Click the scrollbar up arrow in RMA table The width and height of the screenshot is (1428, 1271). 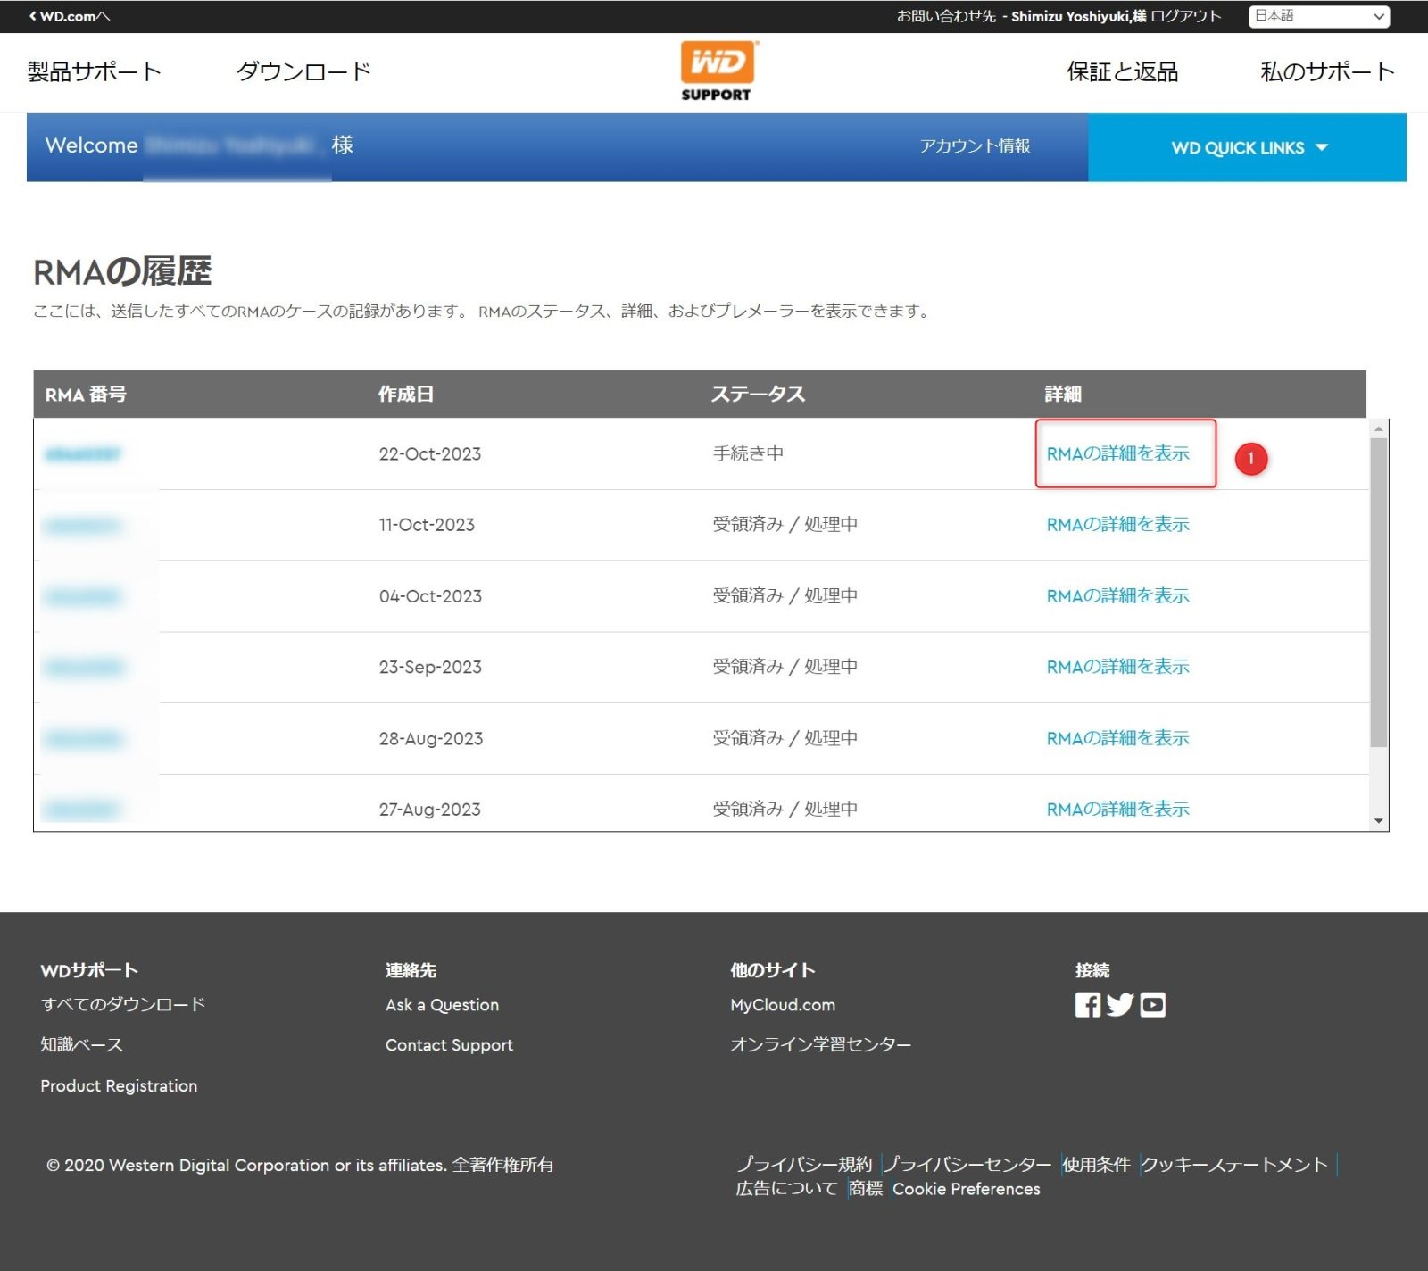[x=1379, y=429]
